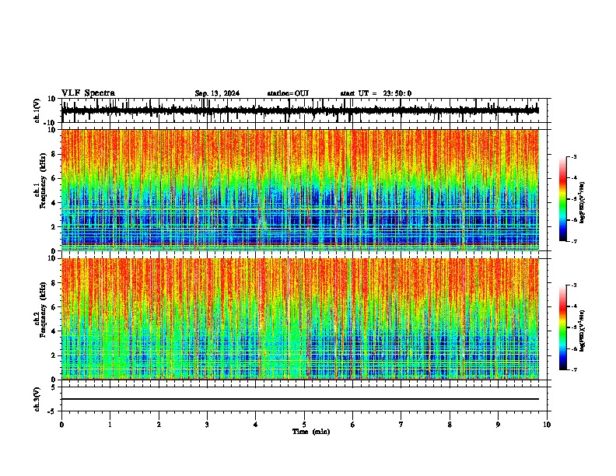Viewport: 616px width, 476px height.
Task: Click the time axis tick label "6"
Action: click(x=353, y=425)
